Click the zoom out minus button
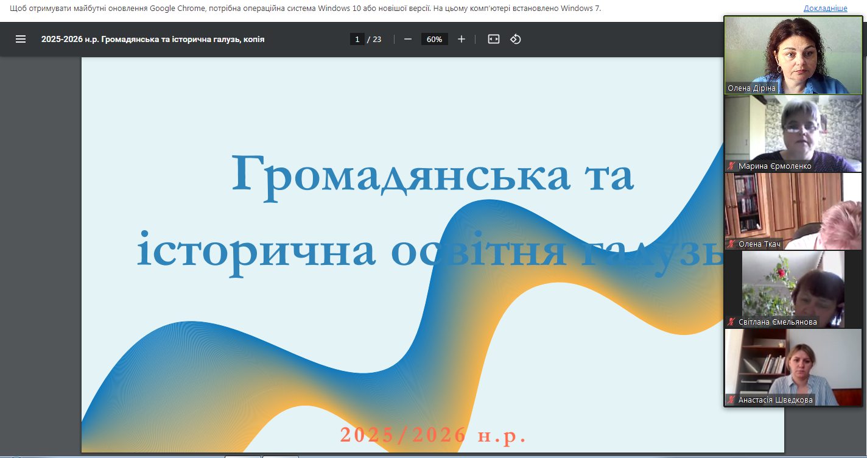 (408, 39)
